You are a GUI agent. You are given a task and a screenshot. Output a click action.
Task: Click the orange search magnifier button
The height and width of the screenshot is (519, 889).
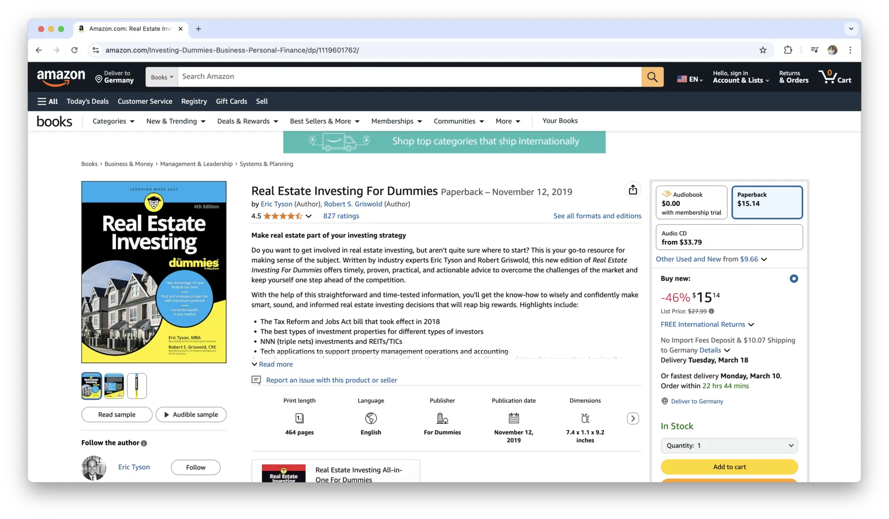point(652,77)
